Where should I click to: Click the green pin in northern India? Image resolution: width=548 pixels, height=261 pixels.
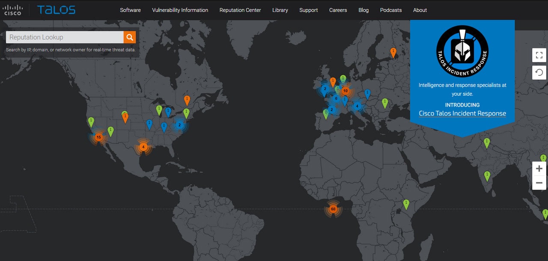pos(486,143)
